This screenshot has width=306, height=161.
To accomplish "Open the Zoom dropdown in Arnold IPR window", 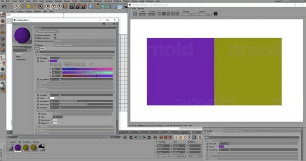I will click(x=152, y=14).
